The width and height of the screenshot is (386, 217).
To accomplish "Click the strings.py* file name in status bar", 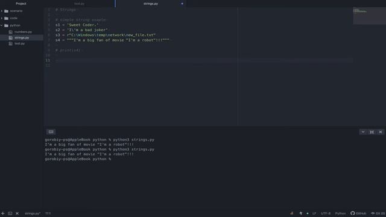I will pyautogui.click(x=33, y=213).
